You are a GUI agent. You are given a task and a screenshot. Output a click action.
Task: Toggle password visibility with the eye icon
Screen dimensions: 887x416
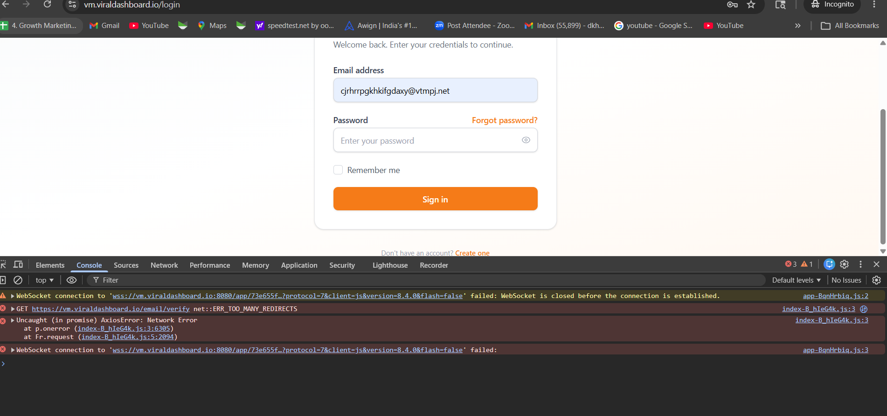526,140
